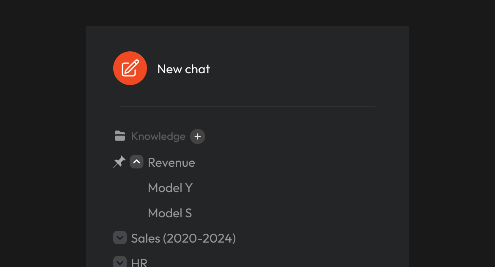
Task: Open the HR folder
Action: 139,263
